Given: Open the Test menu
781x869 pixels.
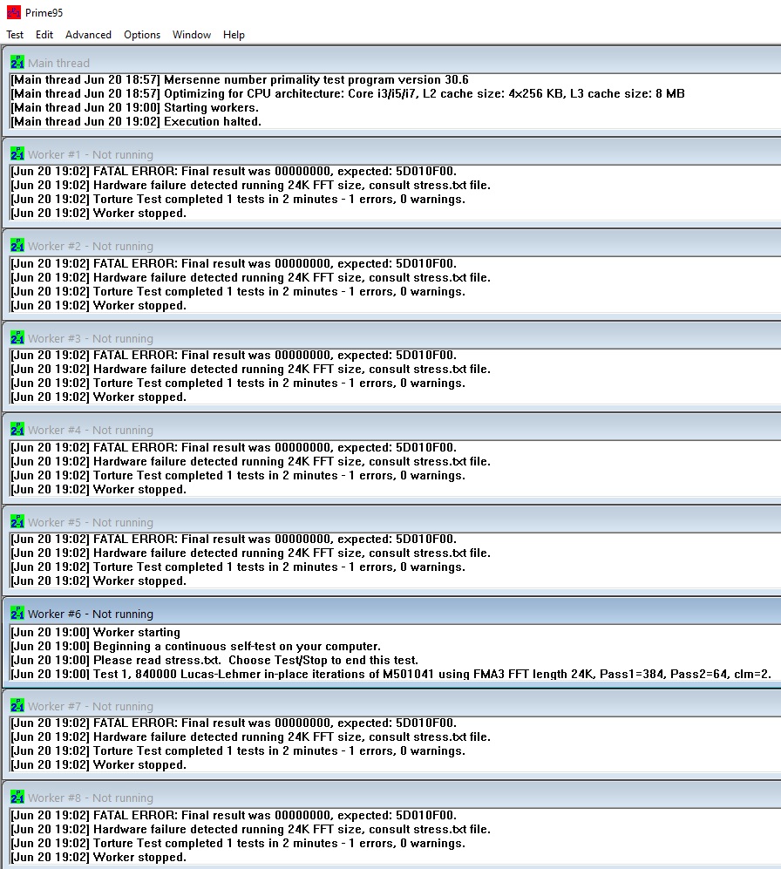Looking at the screenshot, I should tap(15, 35).
